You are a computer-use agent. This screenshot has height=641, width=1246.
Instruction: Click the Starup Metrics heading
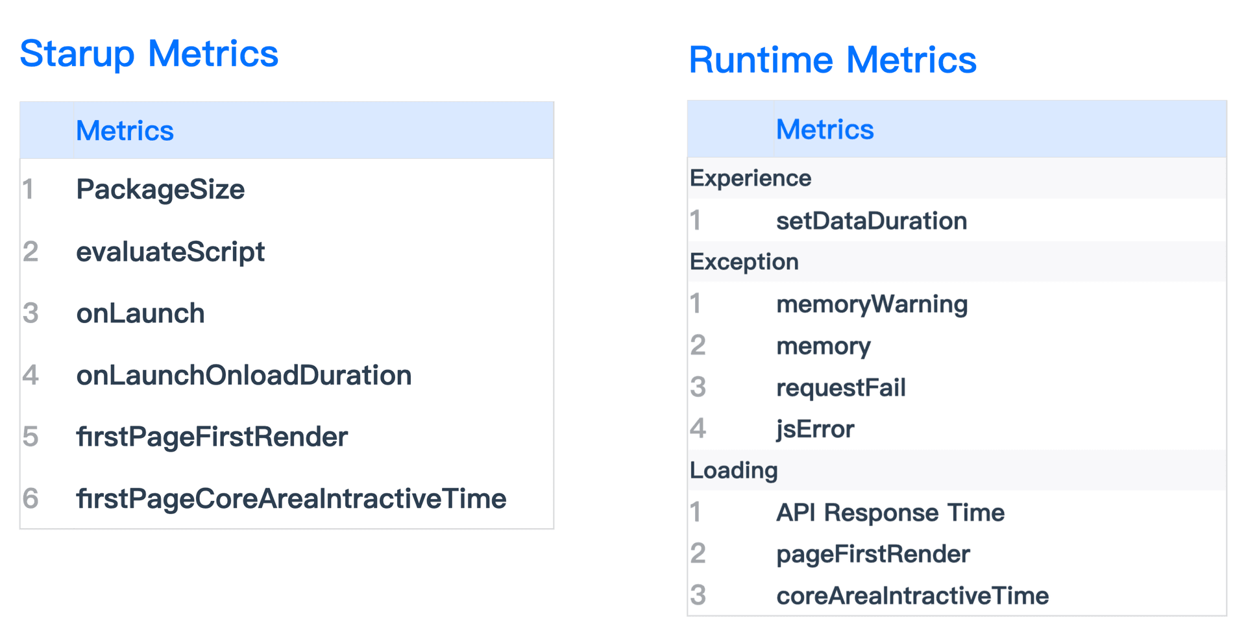149,54
